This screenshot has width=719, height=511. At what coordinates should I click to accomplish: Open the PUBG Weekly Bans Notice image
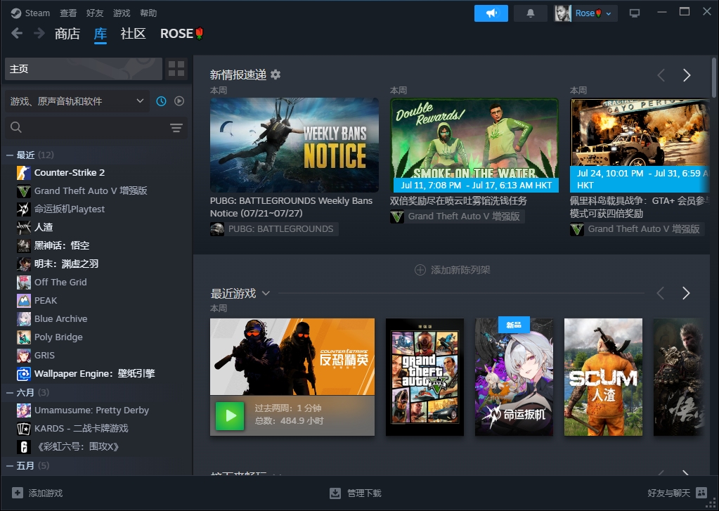click(x=294, y=145)
